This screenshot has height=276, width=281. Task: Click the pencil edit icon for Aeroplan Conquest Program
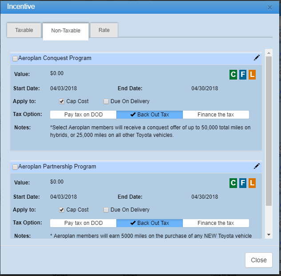[257, 58]
